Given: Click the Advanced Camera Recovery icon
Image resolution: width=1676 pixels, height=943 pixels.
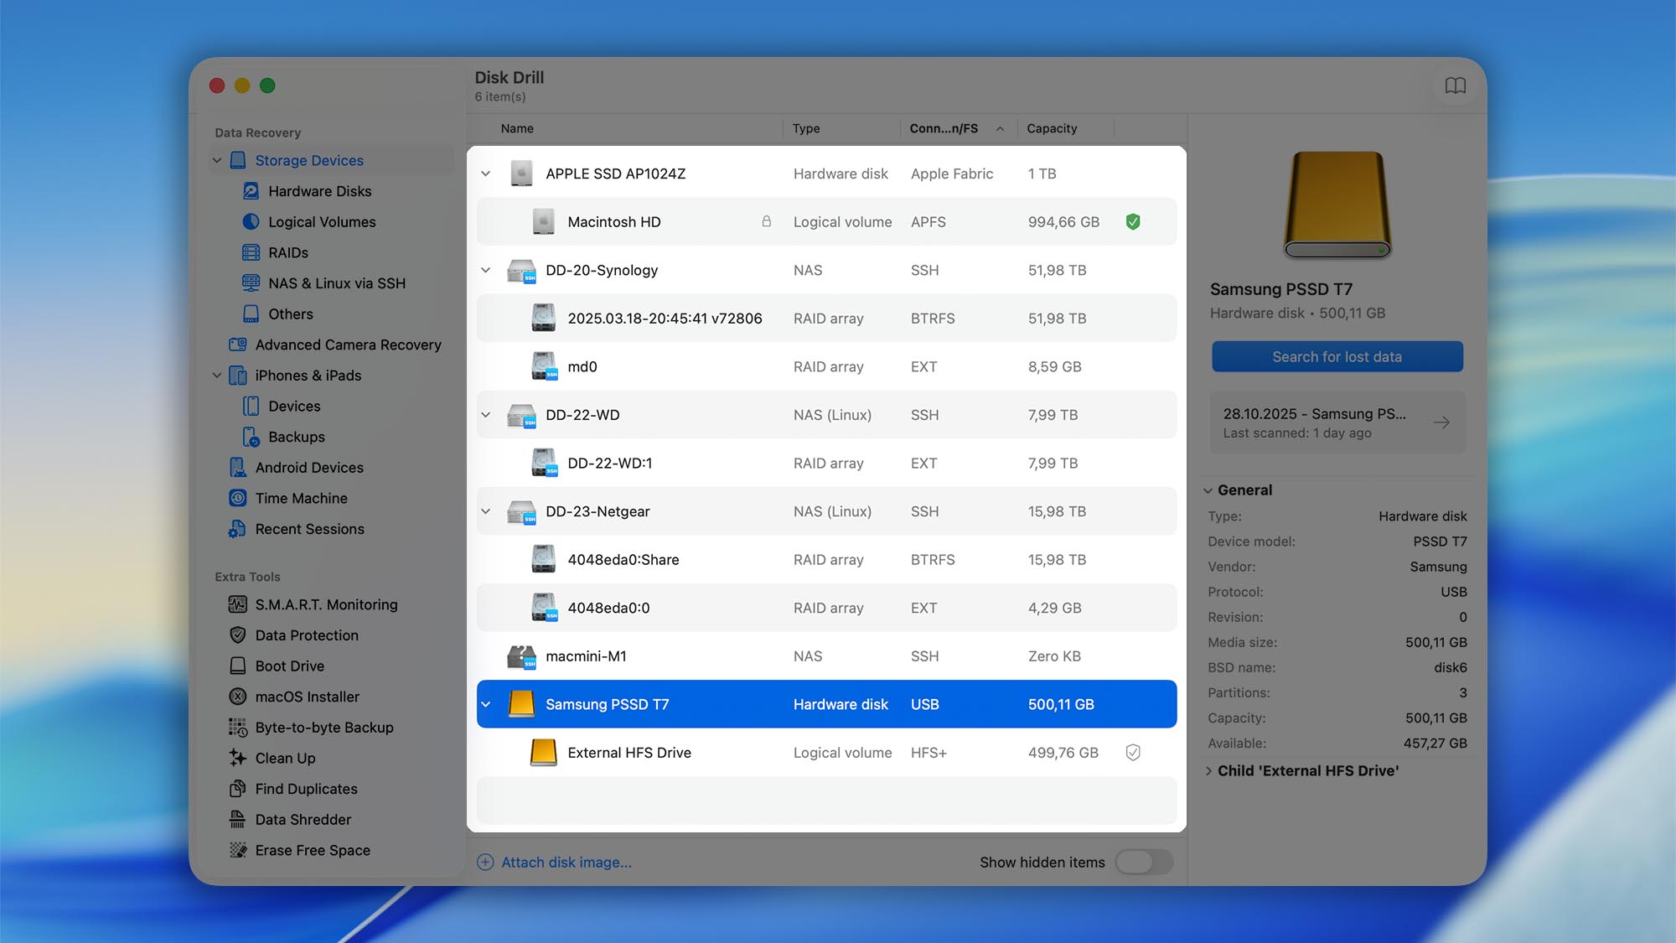Looking at the screenshot, I should (237, 345).
